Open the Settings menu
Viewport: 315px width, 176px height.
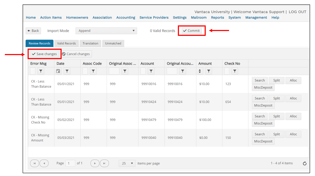pos(180,17)
